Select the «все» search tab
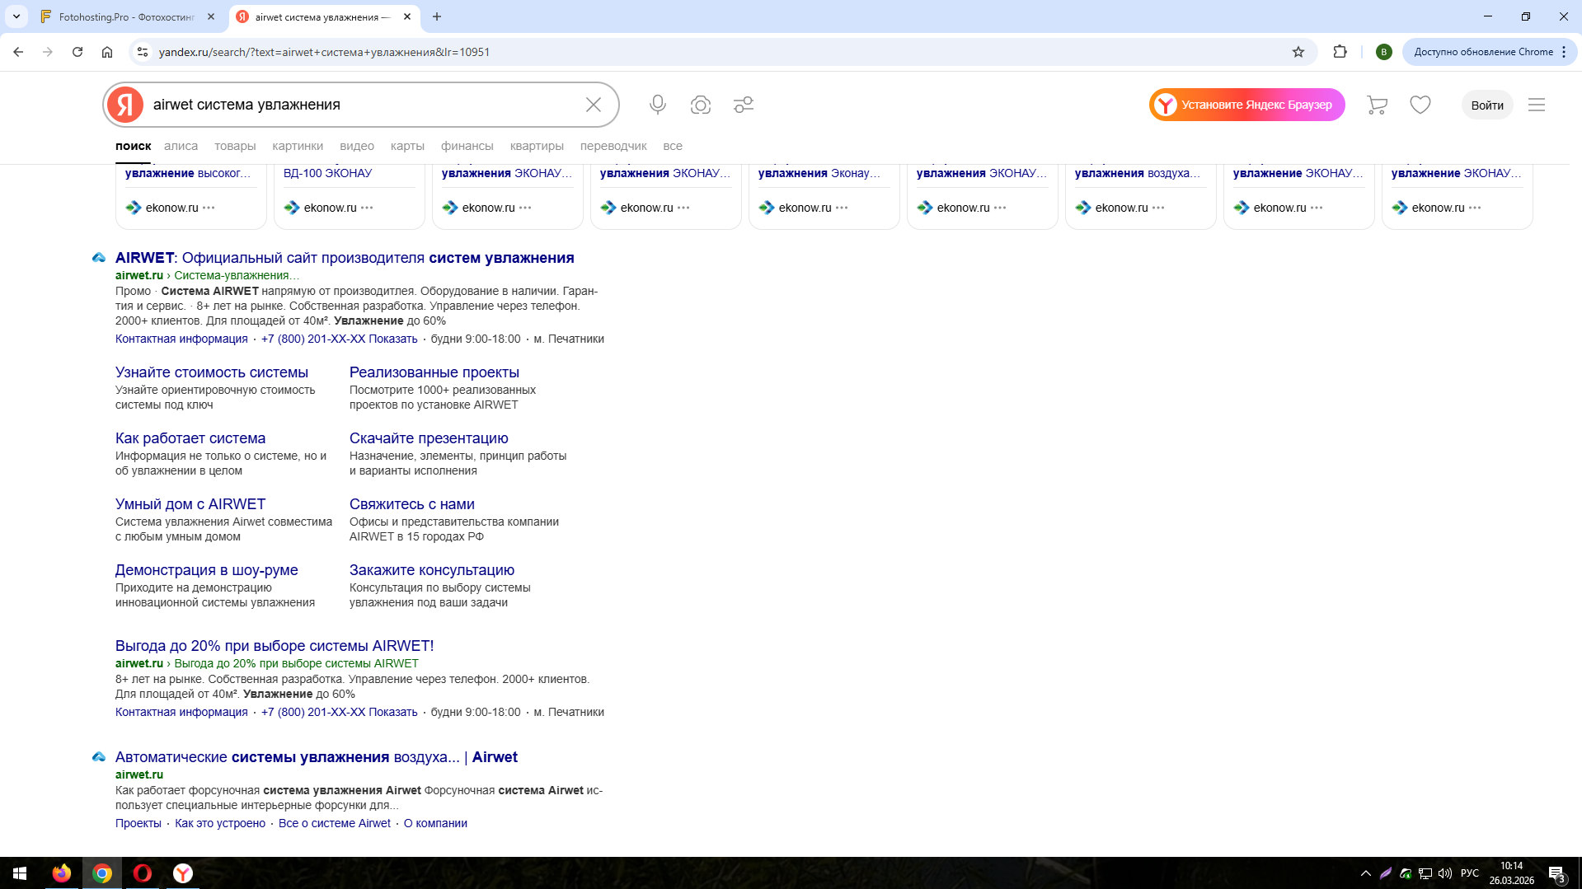 point(673,146)
